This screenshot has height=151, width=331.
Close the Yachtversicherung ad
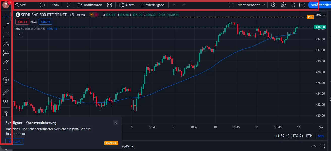coord(116,123)
